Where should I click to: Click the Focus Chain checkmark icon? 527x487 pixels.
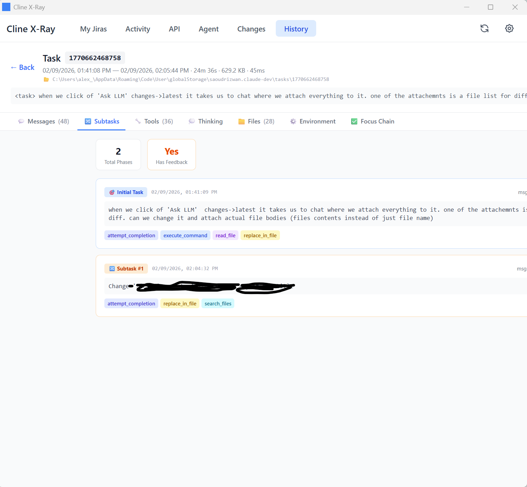(354, 121)
